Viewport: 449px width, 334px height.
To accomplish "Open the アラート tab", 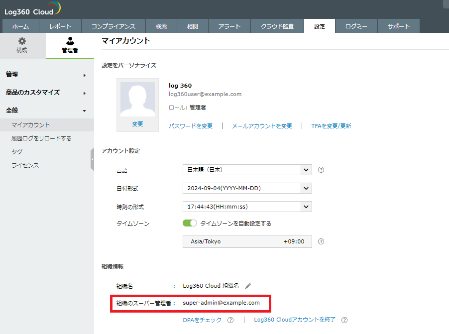I will tap(229, 26).
